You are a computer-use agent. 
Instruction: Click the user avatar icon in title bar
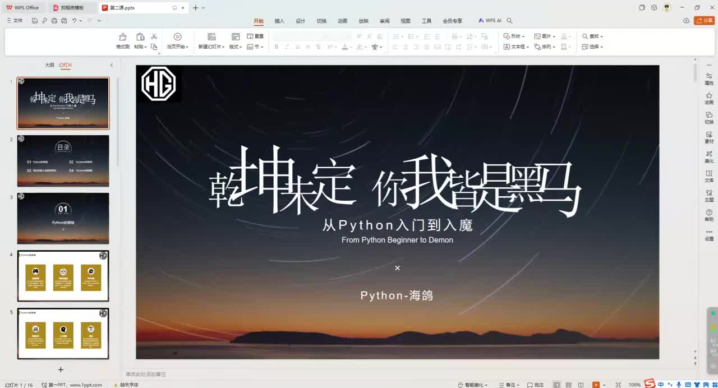coord(667,7)
